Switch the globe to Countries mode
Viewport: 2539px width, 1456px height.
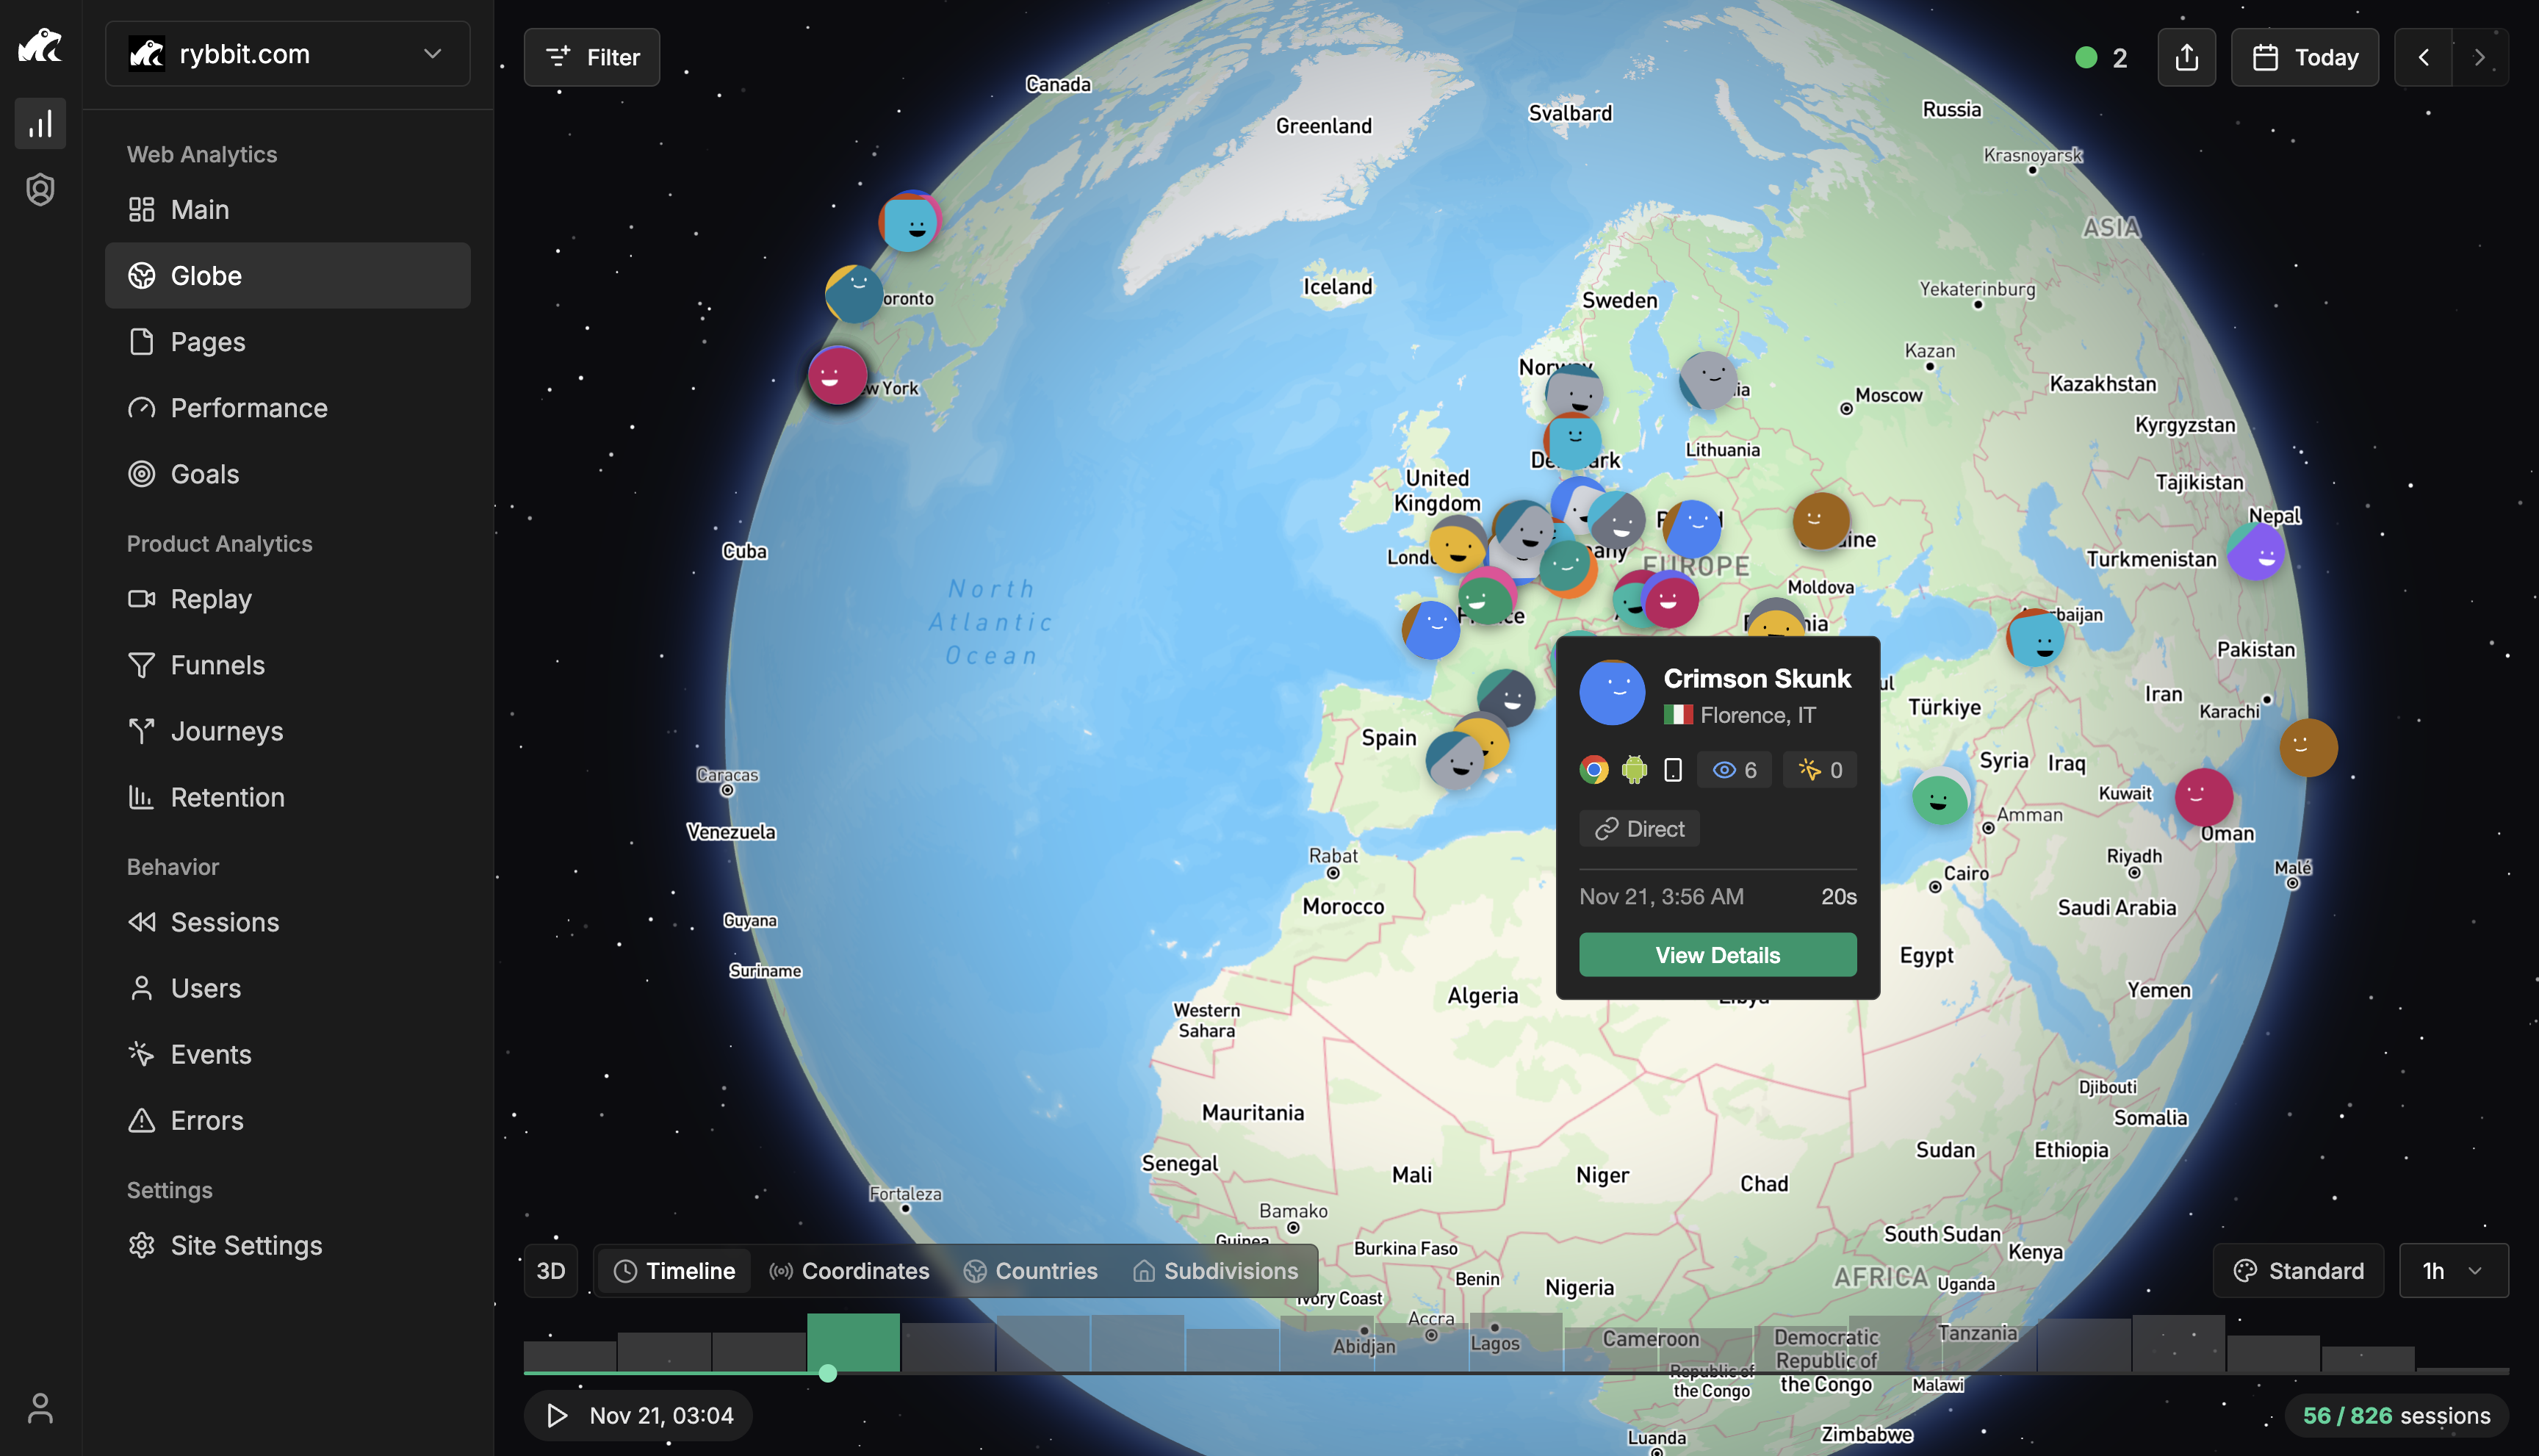point(1030,1271)
